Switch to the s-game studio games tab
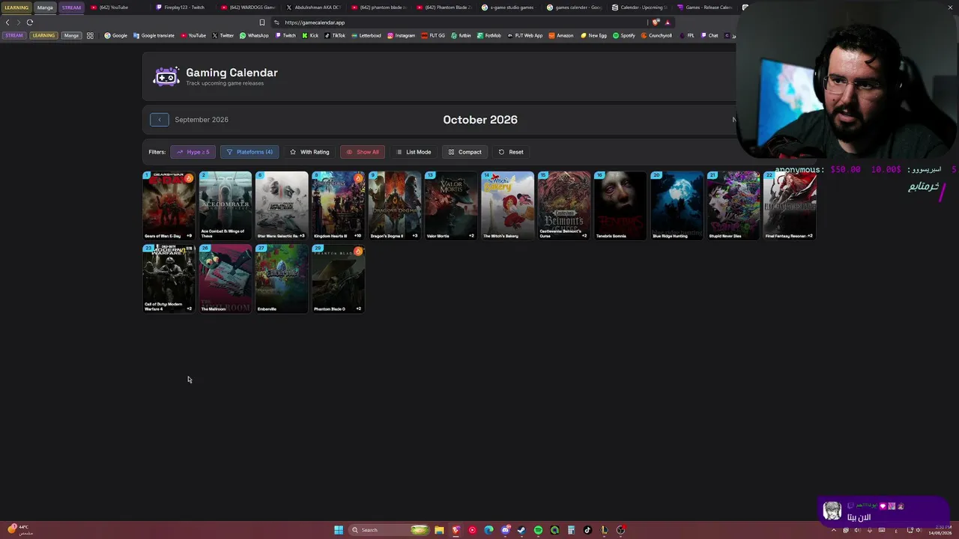 click(508, 7)
